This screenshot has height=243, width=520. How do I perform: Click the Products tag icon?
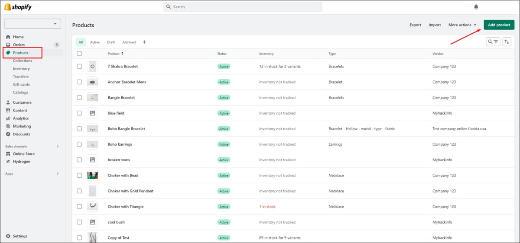(8, 53)
